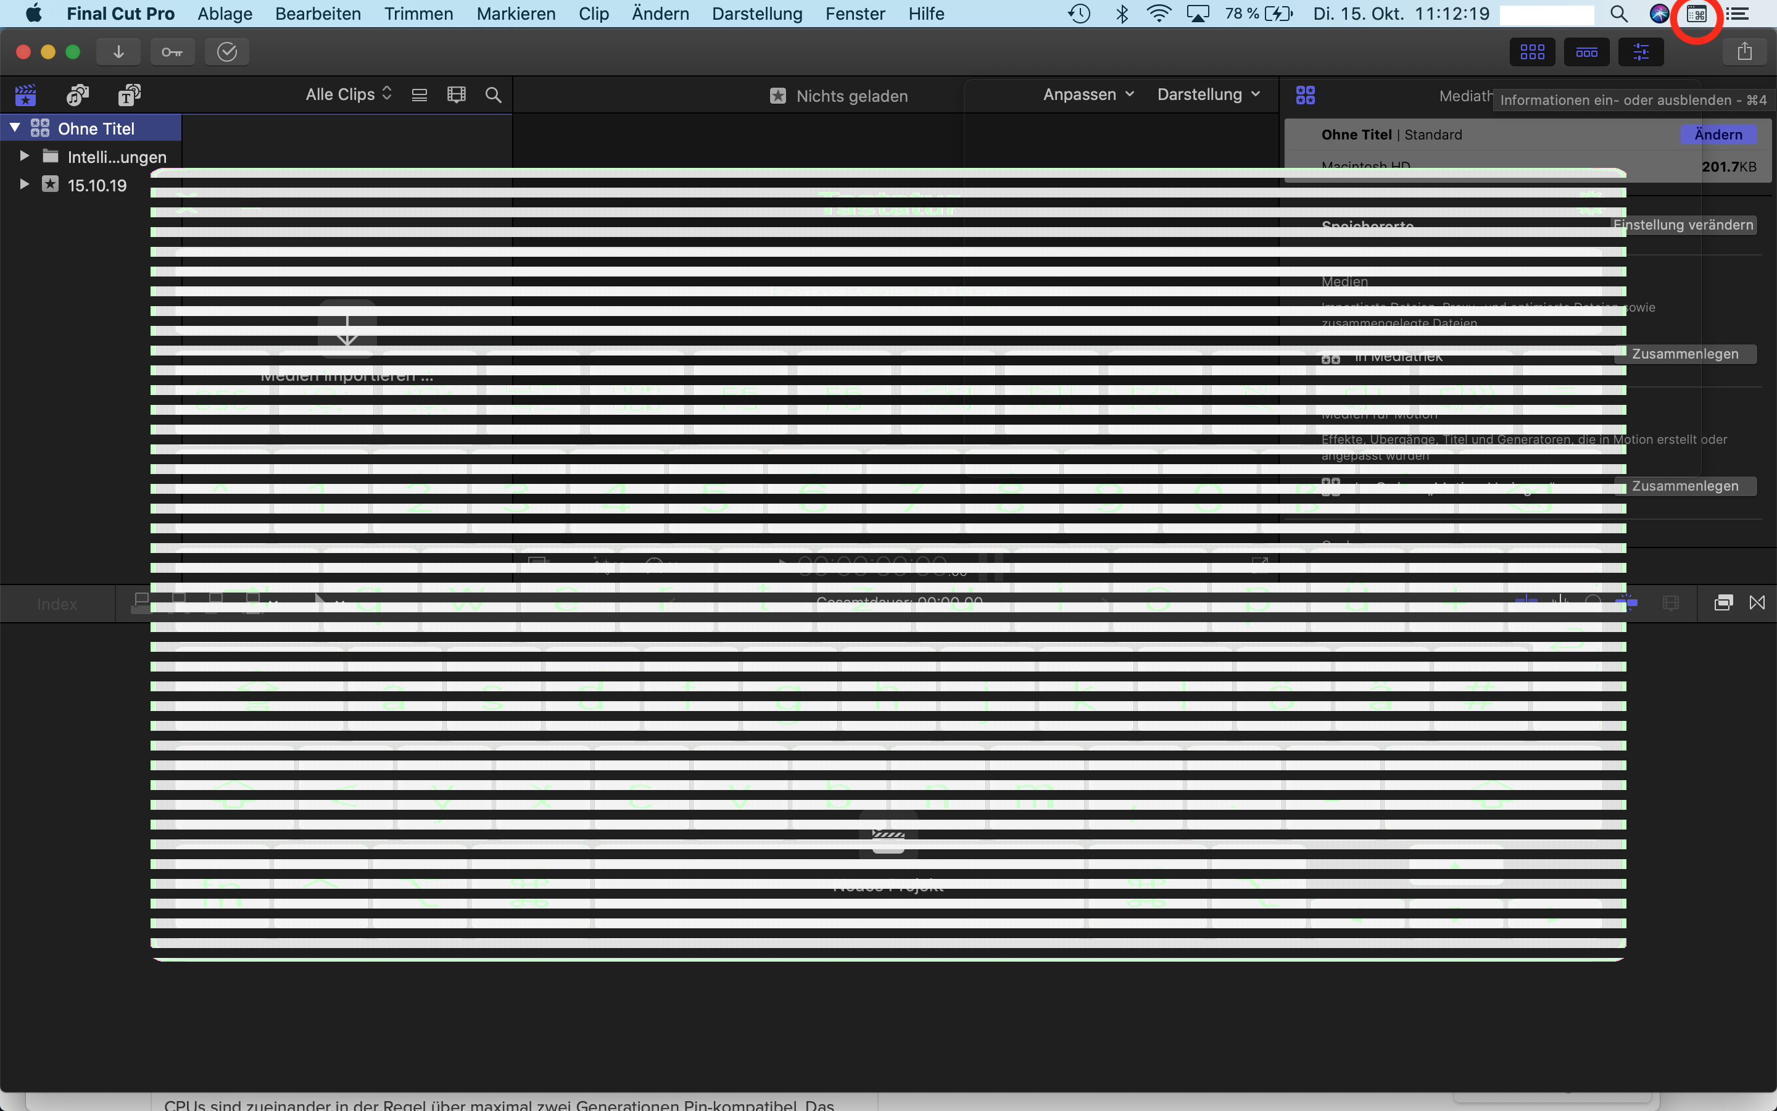The image size is (1777, 1111).
Task: Toggle the timeline visibility button
Action: (x=1586, y=52)
